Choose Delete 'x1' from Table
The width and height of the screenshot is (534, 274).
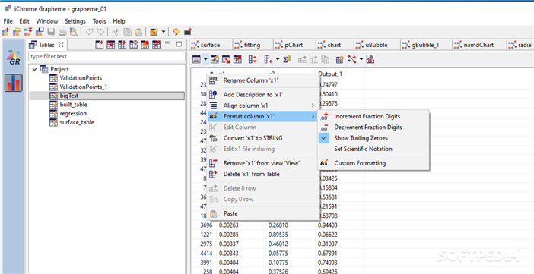tap(263, 174)
